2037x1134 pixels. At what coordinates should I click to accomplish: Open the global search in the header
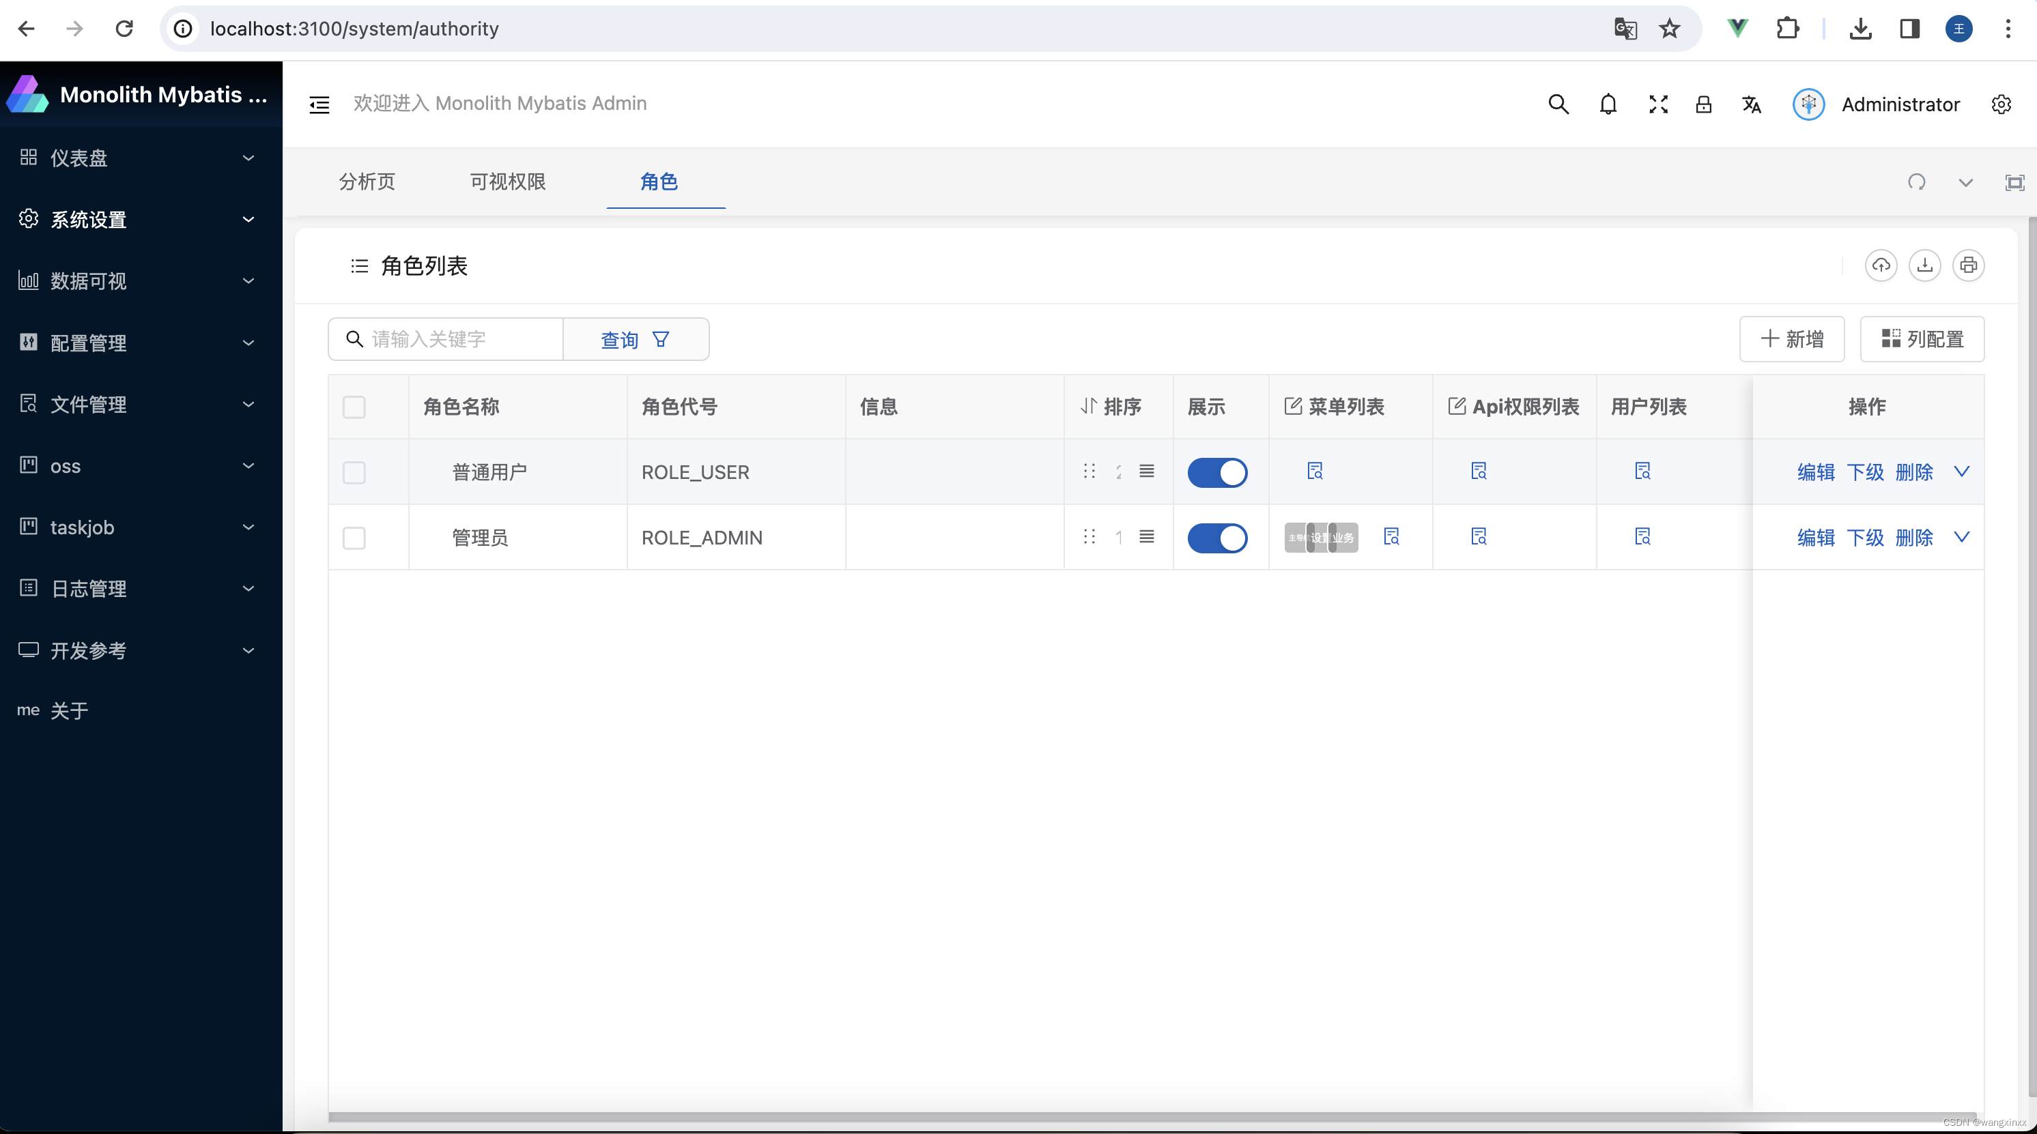tap(1558, 104)
